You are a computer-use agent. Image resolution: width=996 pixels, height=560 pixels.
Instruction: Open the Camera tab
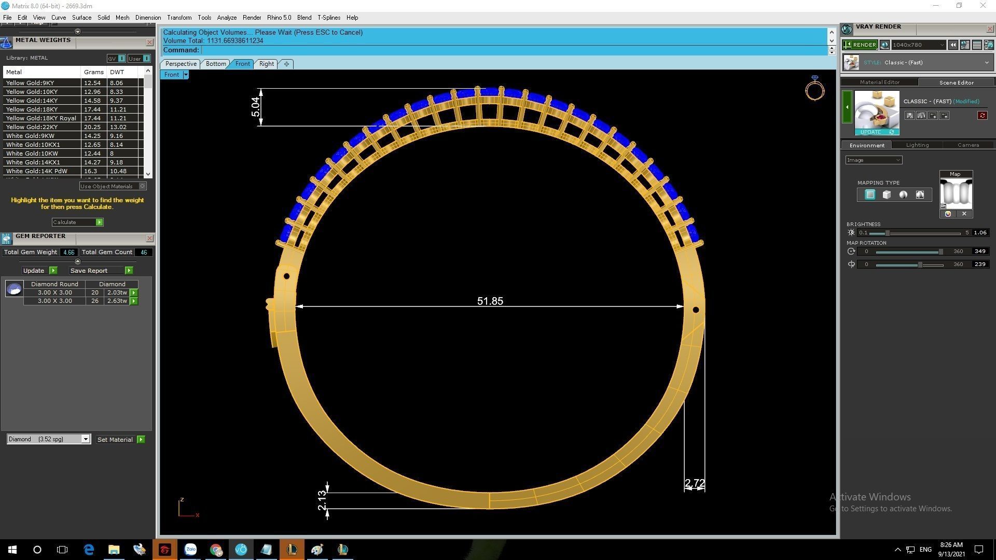[968, 145]
